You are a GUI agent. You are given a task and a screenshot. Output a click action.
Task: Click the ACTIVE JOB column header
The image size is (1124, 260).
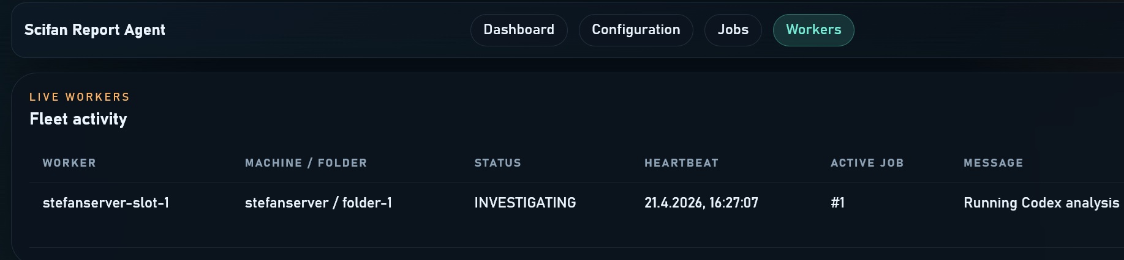pyautogui.click(x=867, y=163)
